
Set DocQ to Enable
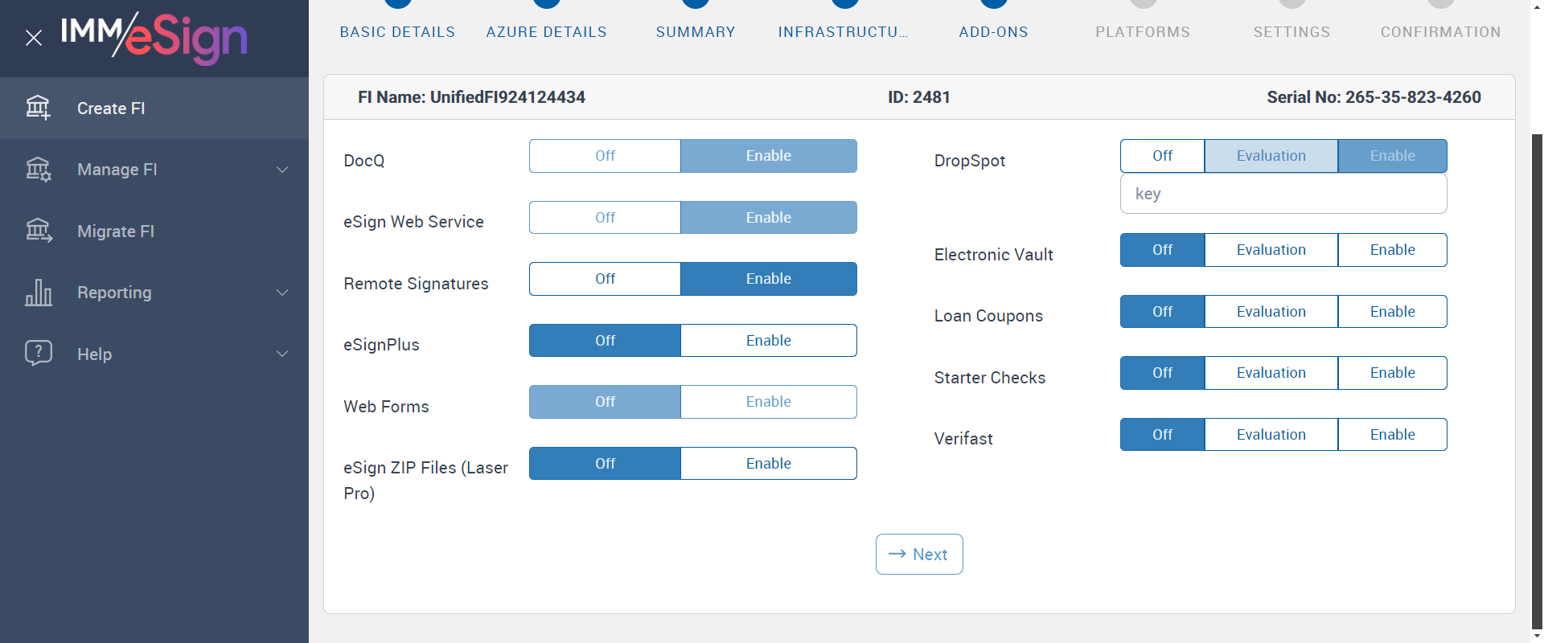pyautogui.click(x=769, y=156)
